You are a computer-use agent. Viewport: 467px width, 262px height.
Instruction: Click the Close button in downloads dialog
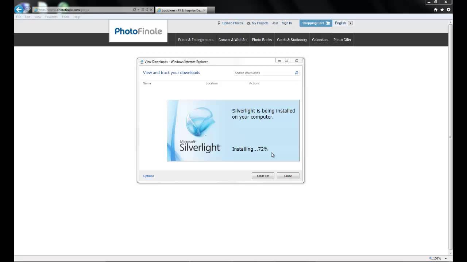pos(288,176)
